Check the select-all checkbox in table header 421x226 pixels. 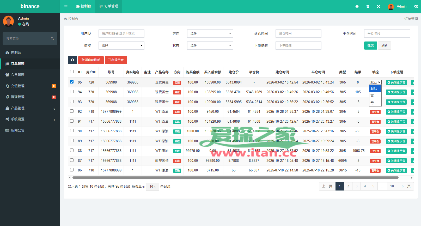pyautogui.click(x=72, y=72)
